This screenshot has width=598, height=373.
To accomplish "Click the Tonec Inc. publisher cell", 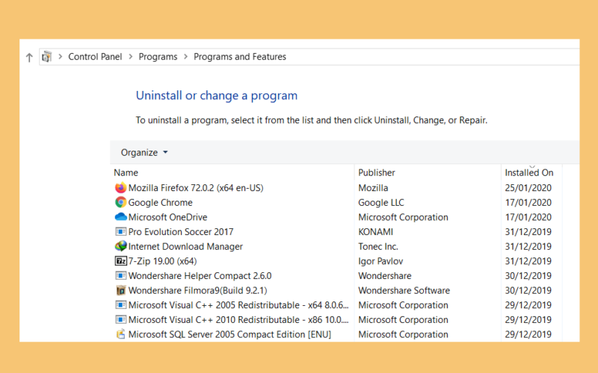I will (378, 246).
